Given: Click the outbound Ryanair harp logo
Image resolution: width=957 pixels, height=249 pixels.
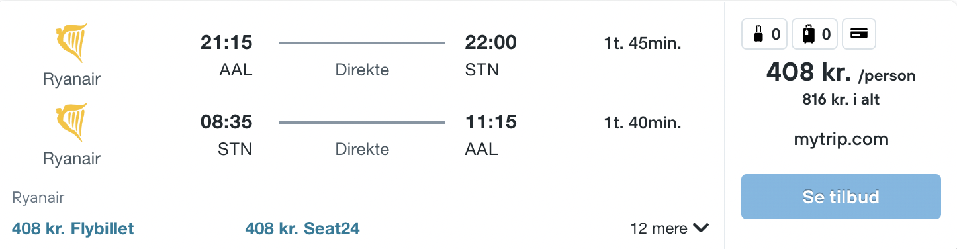Looking at the screenshot, I should [x=71, y=43].
